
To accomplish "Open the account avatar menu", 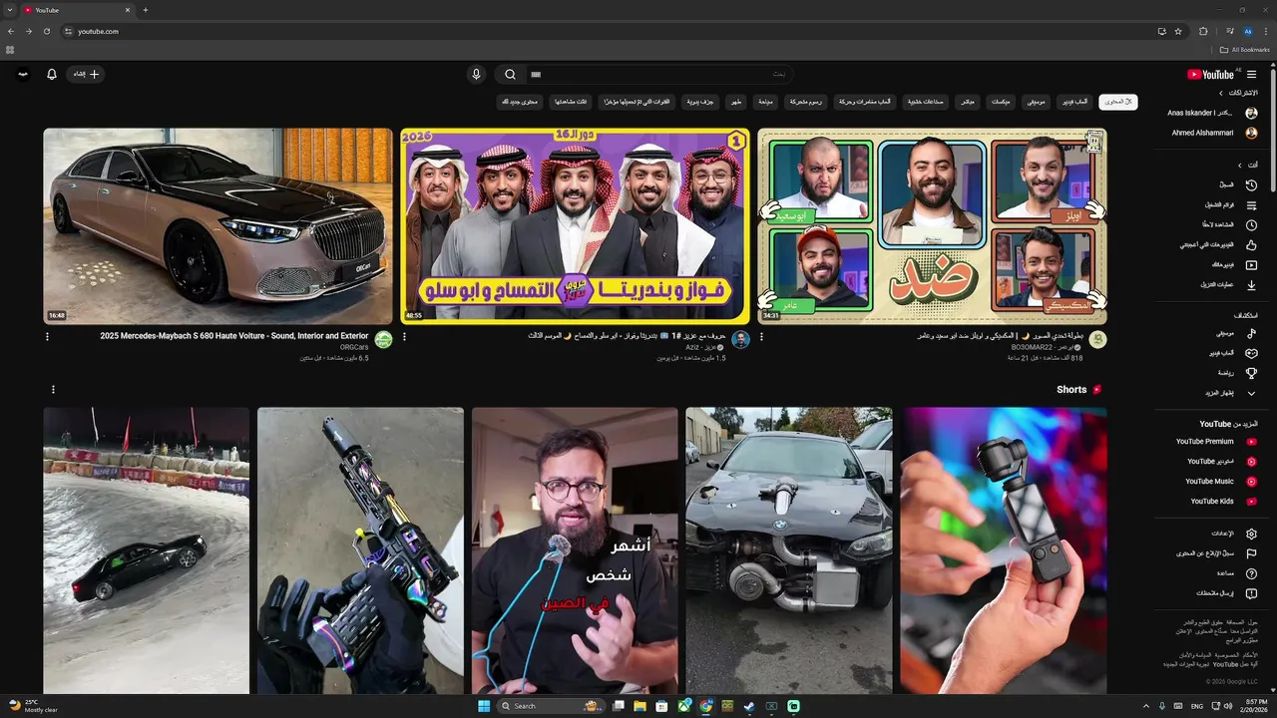I will pos(22,74).
